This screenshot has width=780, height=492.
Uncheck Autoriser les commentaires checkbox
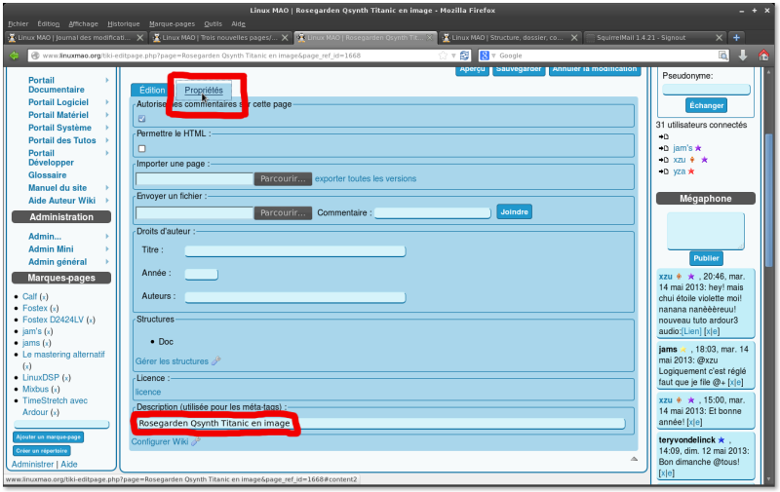[x=141, y=118]
